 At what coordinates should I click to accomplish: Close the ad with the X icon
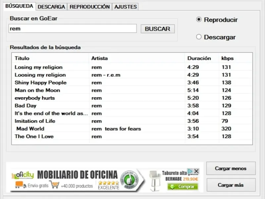[196, 171]
